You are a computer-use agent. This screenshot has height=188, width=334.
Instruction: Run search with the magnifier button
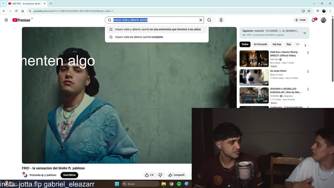(209, 20)
